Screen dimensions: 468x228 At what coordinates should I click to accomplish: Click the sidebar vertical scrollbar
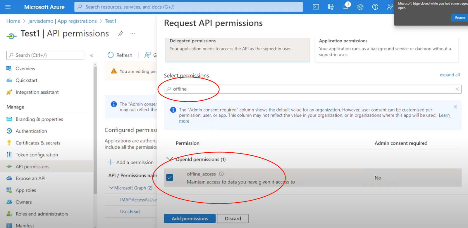[x=95, y=130]
